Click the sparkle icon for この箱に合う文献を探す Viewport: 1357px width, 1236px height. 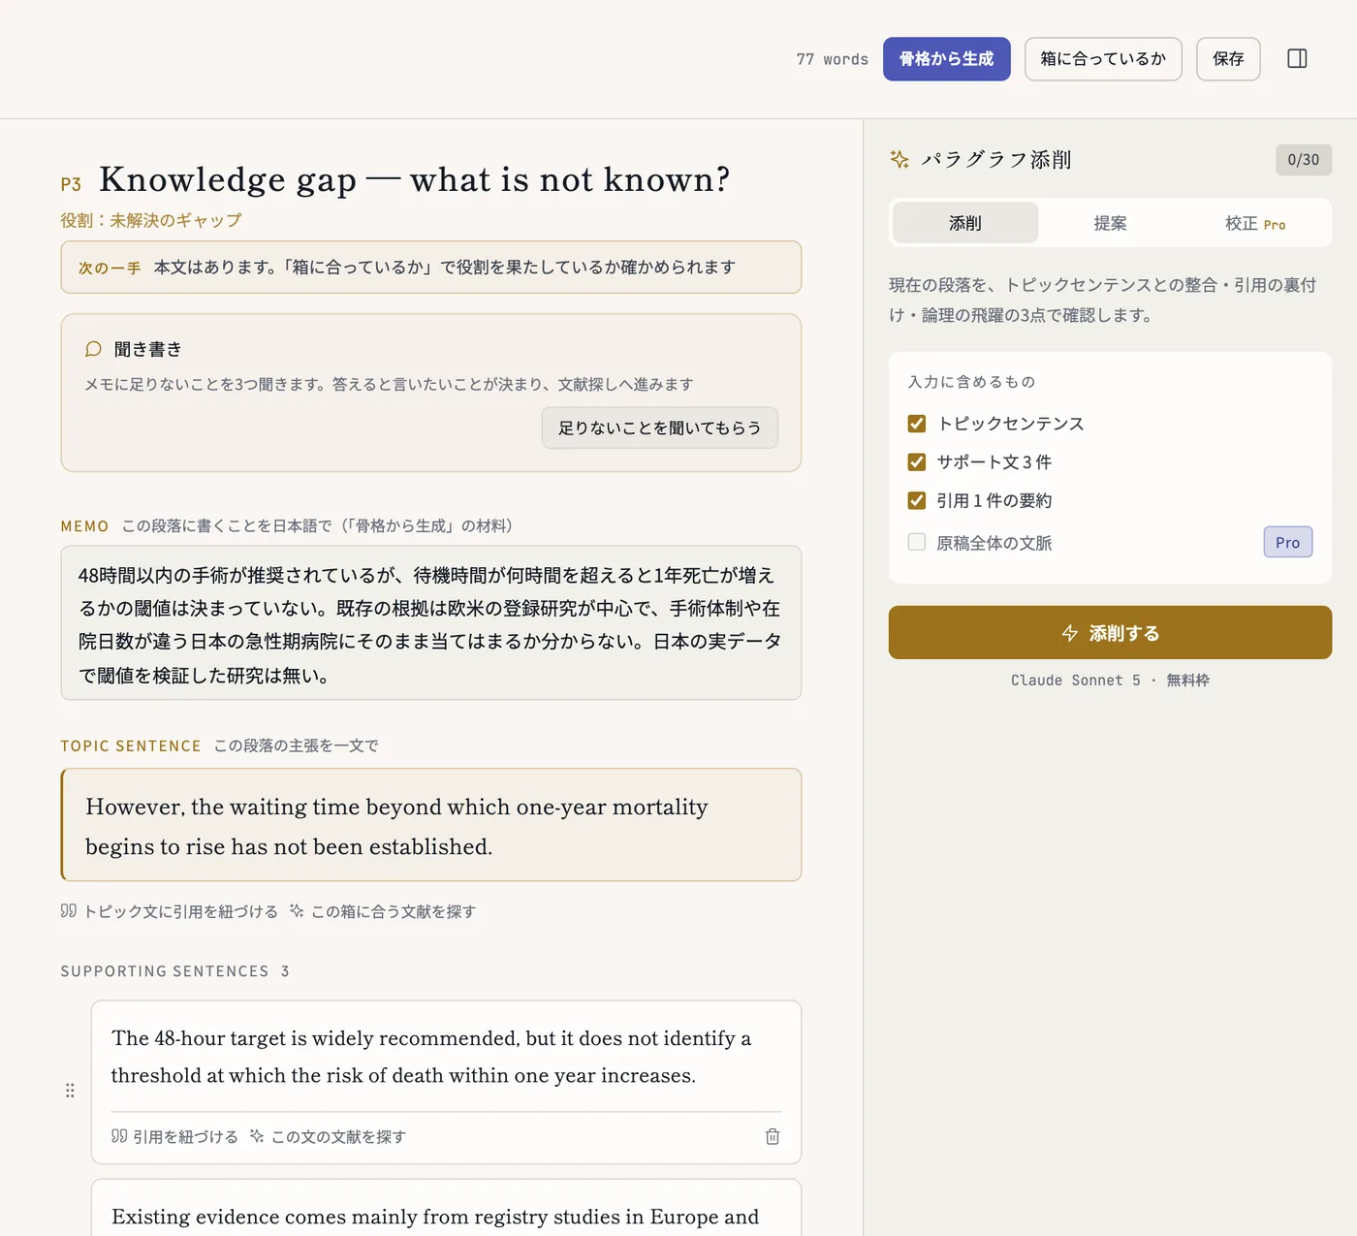point(297,911)
